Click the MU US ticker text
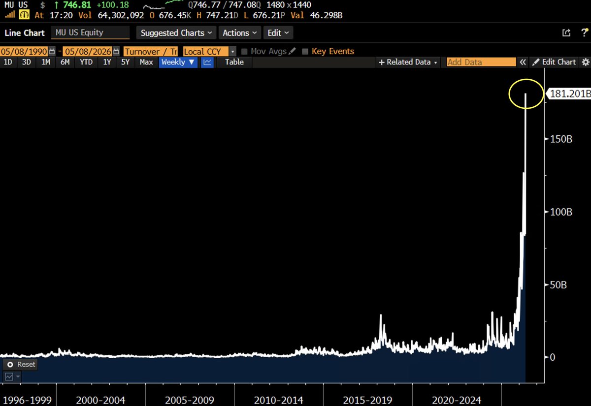 [16, 6]
